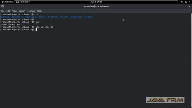Screen dimensions: 192x108
Task: Close the terminal window
Action: click(190, 6)
